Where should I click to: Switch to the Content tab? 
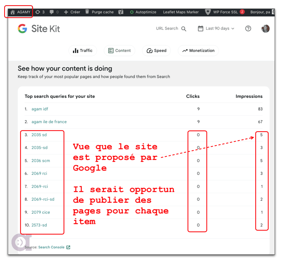click(x=119, y=50)
